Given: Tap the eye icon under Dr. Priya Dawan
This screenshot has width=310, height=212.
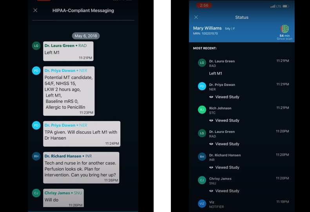Looking at the screenshot, I should coord(211,97).
